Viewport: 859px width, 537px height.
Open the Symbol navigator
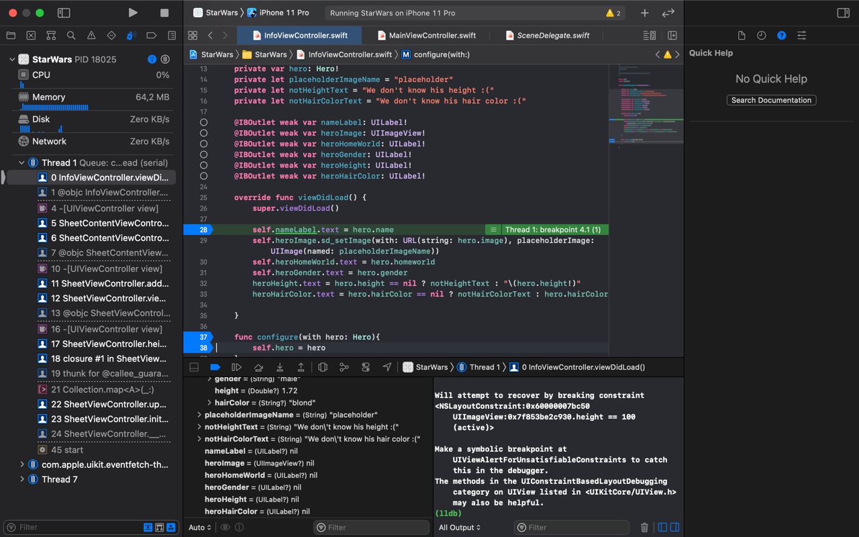click(51, 36)
